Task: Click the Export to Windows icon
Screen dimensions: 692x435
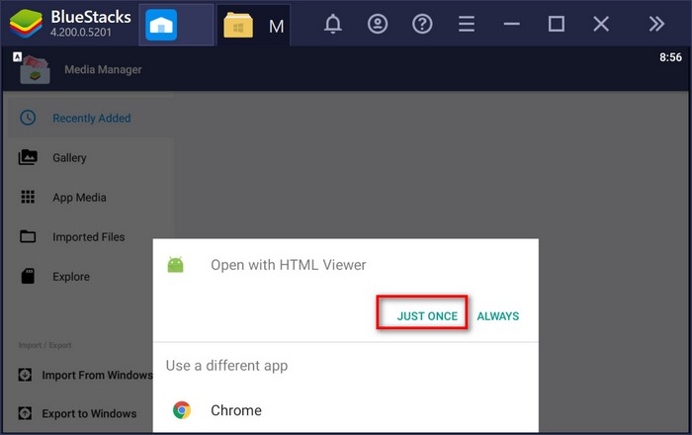Action: point(25,413)
